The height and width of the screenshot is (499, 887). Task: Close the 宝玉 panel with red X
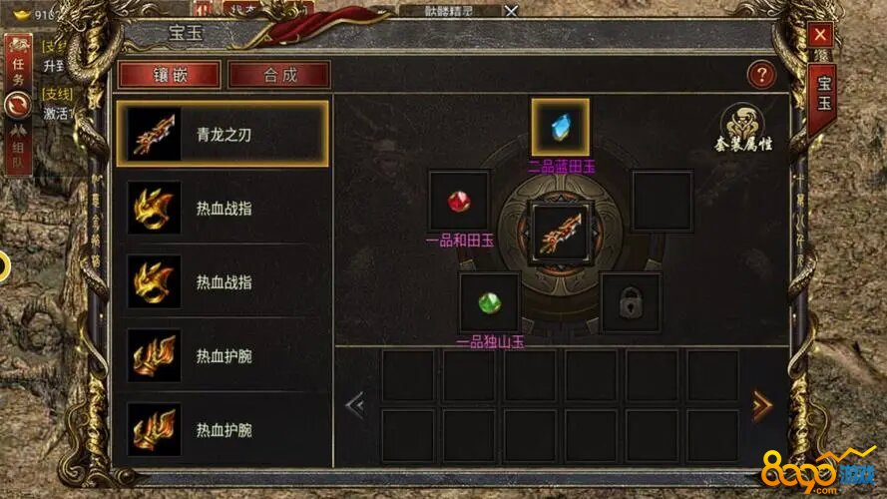tap(820, 35)
